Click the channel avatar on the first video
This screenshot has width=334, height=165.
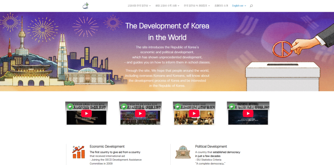click(x=70, y=106)
